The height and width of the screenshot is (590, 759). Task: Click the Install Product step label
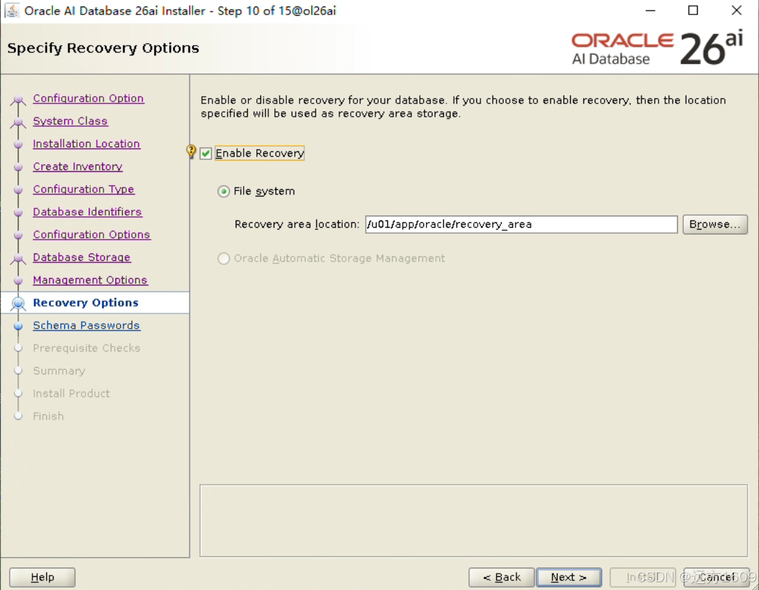pos(72,394)
